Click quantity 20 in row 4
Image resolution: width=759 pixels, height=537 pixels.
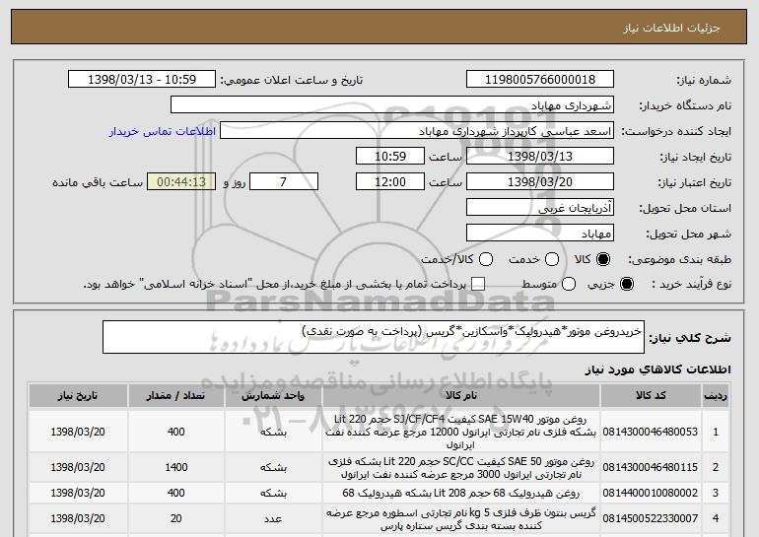click(x=176, y=518)
